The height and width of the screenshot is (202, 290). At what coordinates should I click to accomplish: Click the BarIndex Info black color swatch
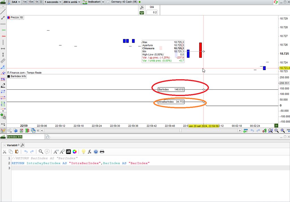coord(8,76)
